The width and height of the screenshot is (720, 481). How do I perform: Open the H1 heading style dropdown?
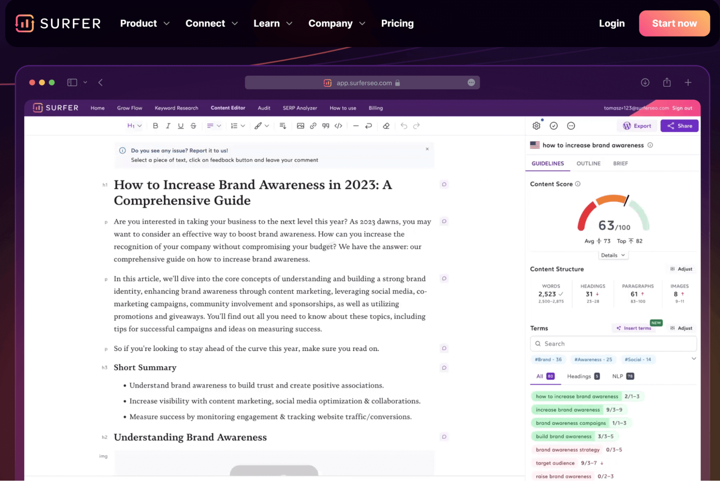[134, 126]
